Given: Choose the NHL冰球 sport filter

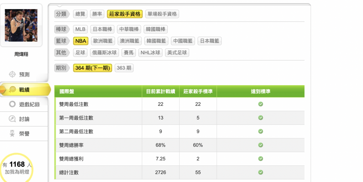Looking at the screenshot, I should tap(151, 52).
